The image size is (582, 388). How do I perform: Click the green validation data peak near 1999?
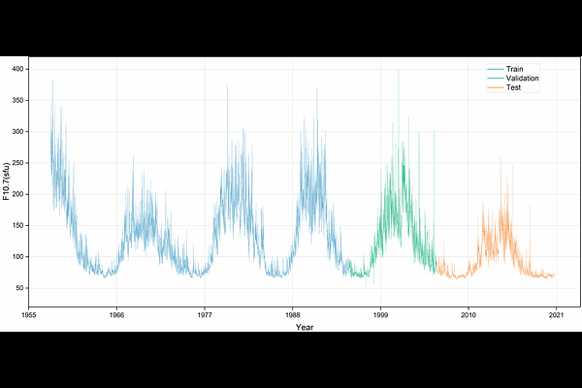click(398, 73)
